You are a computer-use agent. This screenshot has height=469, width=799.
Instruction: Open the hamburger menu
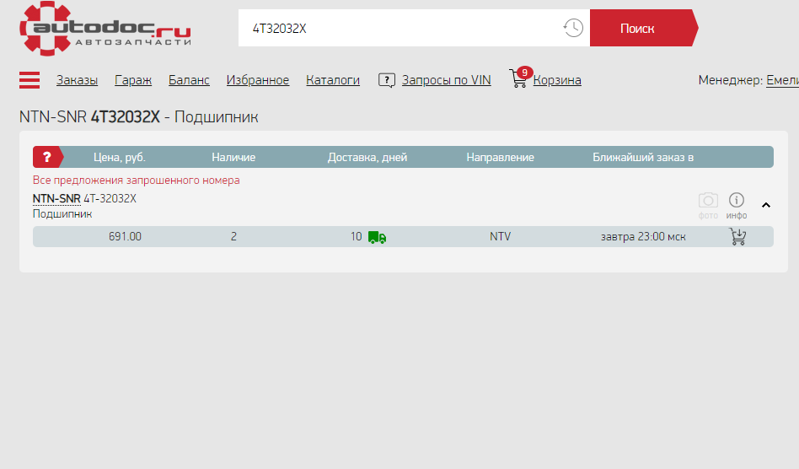coord(29,80)
